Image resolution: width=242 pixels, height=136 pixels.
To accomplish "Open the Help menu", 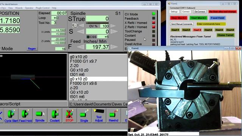I will [54, 8].
